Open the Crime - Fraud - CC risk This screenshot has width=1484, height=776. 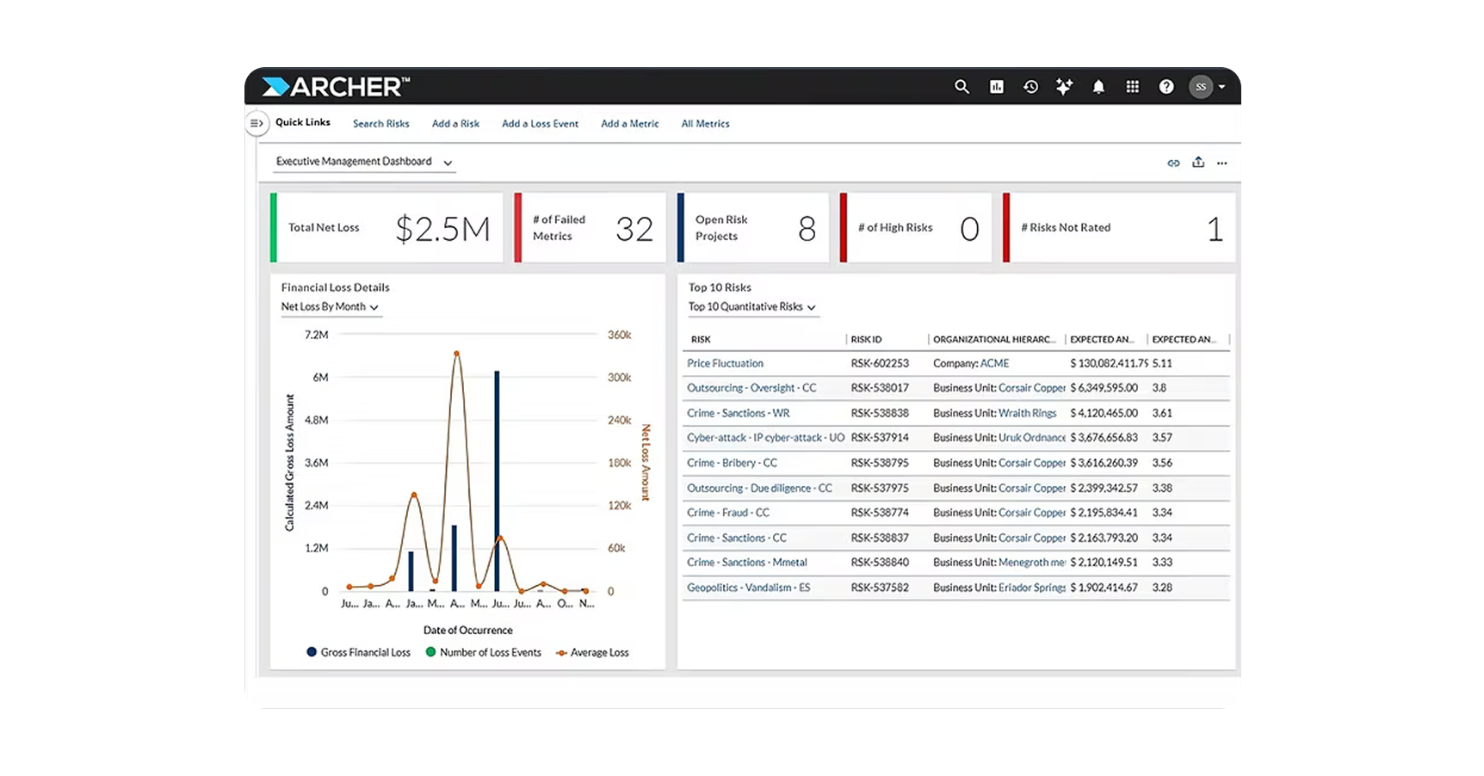point(728,513)
